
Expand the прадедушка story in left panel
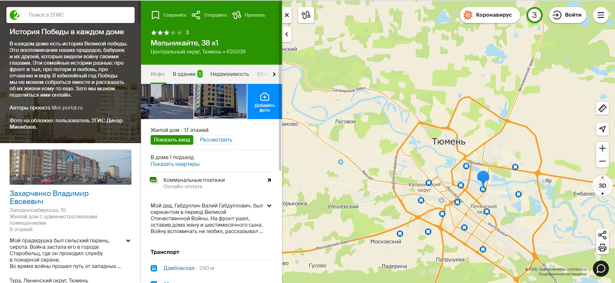click(x=128, y=241)
